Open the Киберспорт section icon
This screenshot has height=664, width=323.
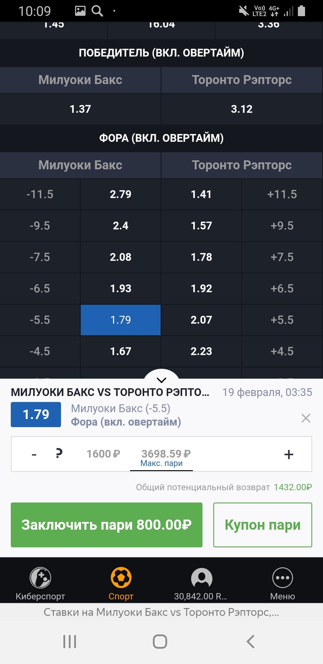click(x=40, y=578)
